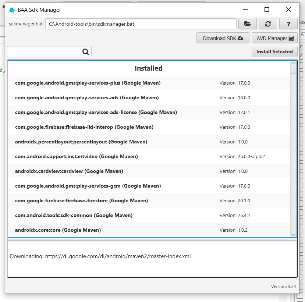Click the search magnifier icon
The image size is (305, 302).
click(x=86, y=52)
